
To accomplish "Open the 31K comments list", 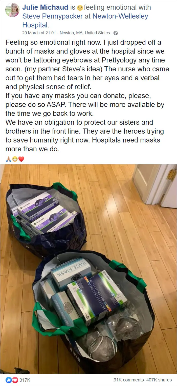I will [x=129, y=380].
